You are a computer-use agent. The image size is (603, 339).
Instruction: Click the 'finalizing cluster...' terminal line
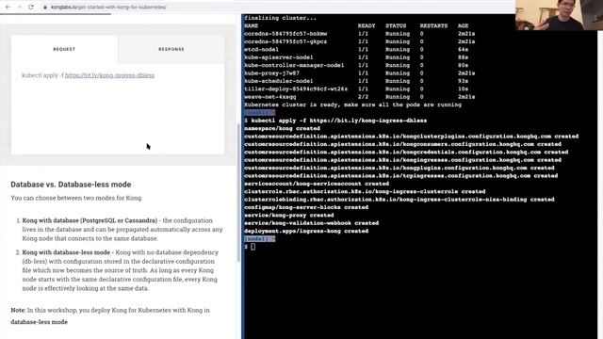tap(280, 18)
